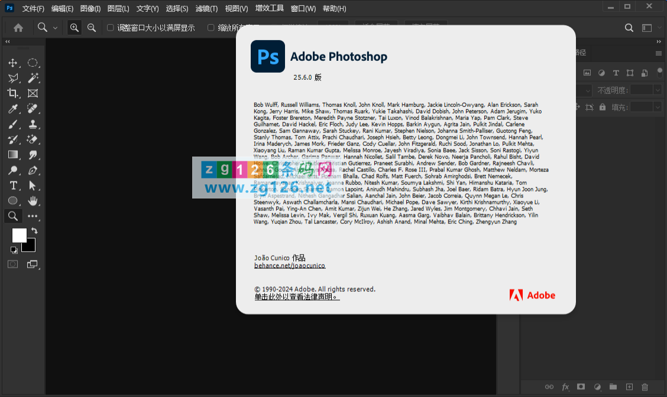
Task: Open the search icon in options bar
Action: click(x=629, y=28)
